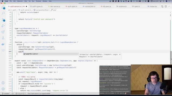Open the Explorer view in activity bar
This screenshot has width=172, height=96.
(3, 7)
